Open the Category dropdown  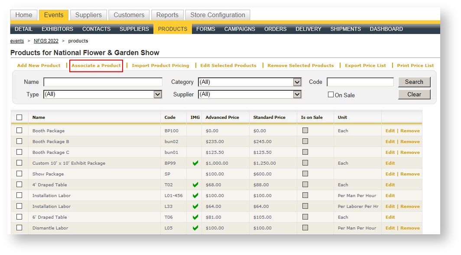click(x=250, y=82)
